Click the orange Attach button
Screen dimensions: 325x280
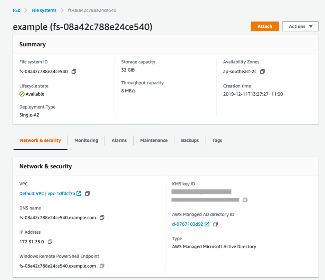click(x=265, y=26)
